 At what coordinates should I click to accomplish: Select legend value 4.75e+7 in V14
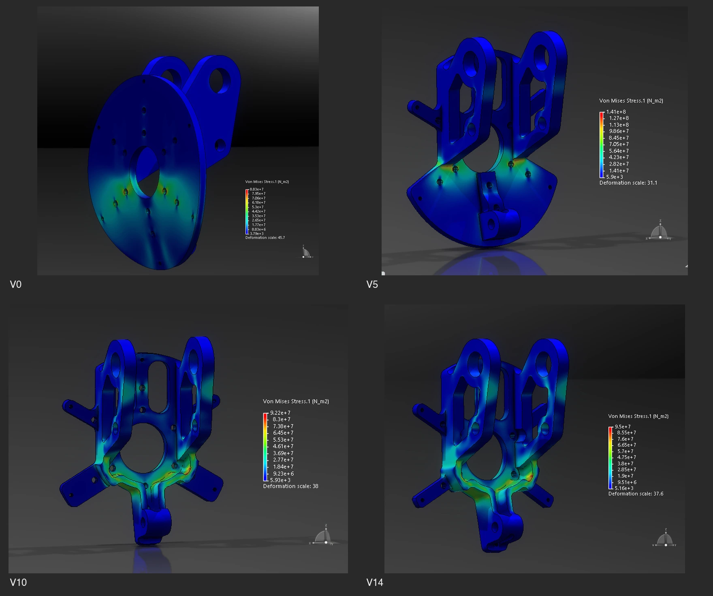(627, 458)
